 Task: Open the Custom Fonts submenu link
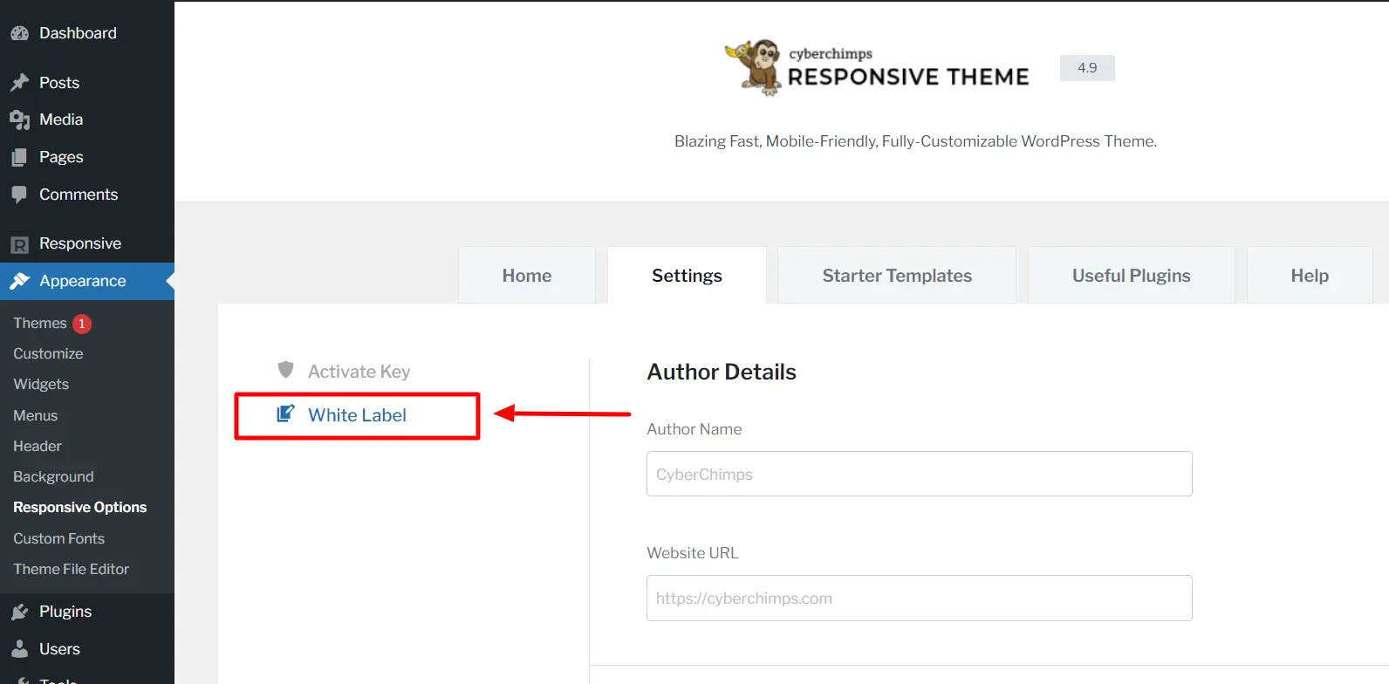[58, 538]
